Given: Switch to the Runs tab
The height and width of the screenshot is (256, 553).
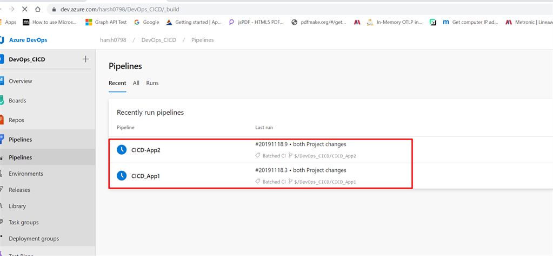Looking at the screenshot, I should [x=152, y=83].
